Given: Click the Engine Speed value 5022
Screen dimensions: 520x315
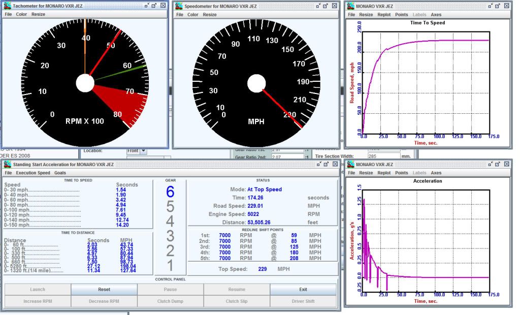Looking at the screenshot, I should [253, 214].
